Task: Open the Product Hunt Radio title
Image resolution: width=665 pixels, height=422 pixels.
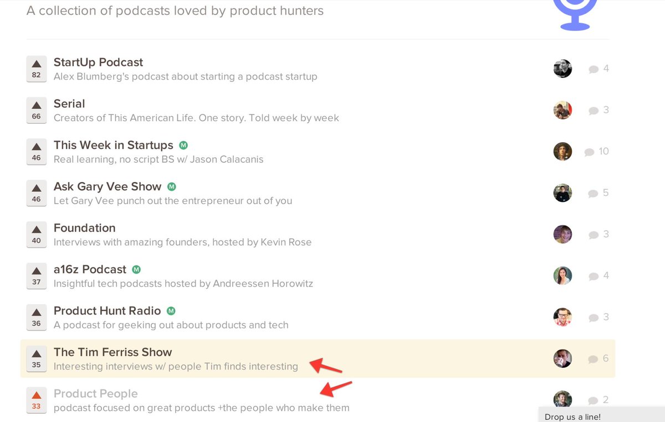Action: pyautogui.click(x=107, y=311)
